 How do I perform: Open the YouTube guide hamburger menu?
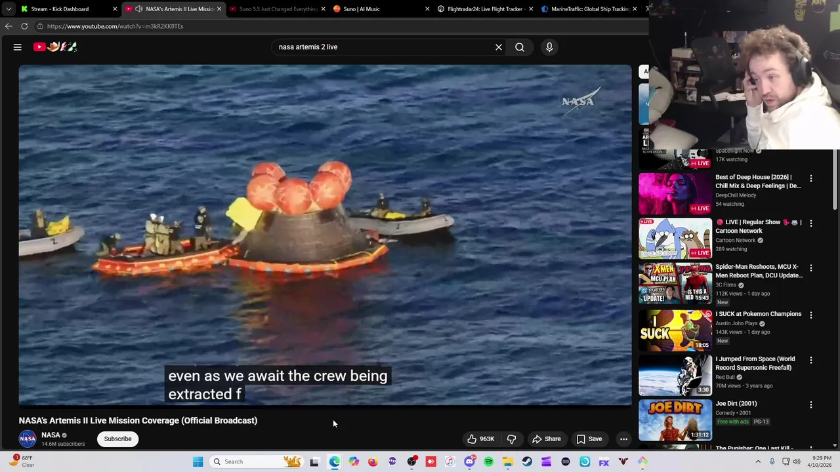(x=18, y=47)
